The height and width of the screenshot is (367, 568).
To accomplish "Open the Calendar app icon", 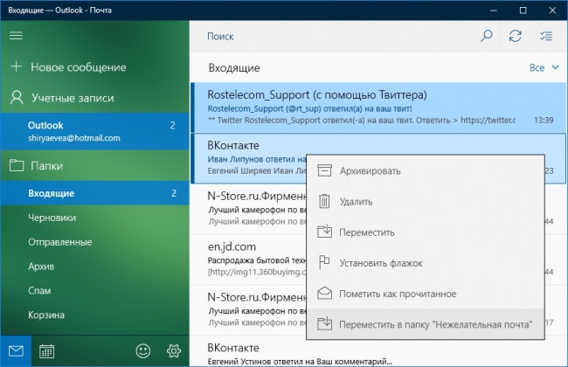I will pos(46,351).
